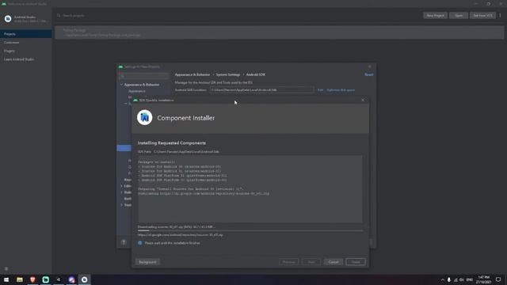Click the Finish button in installer dialog

click(356, 262)
